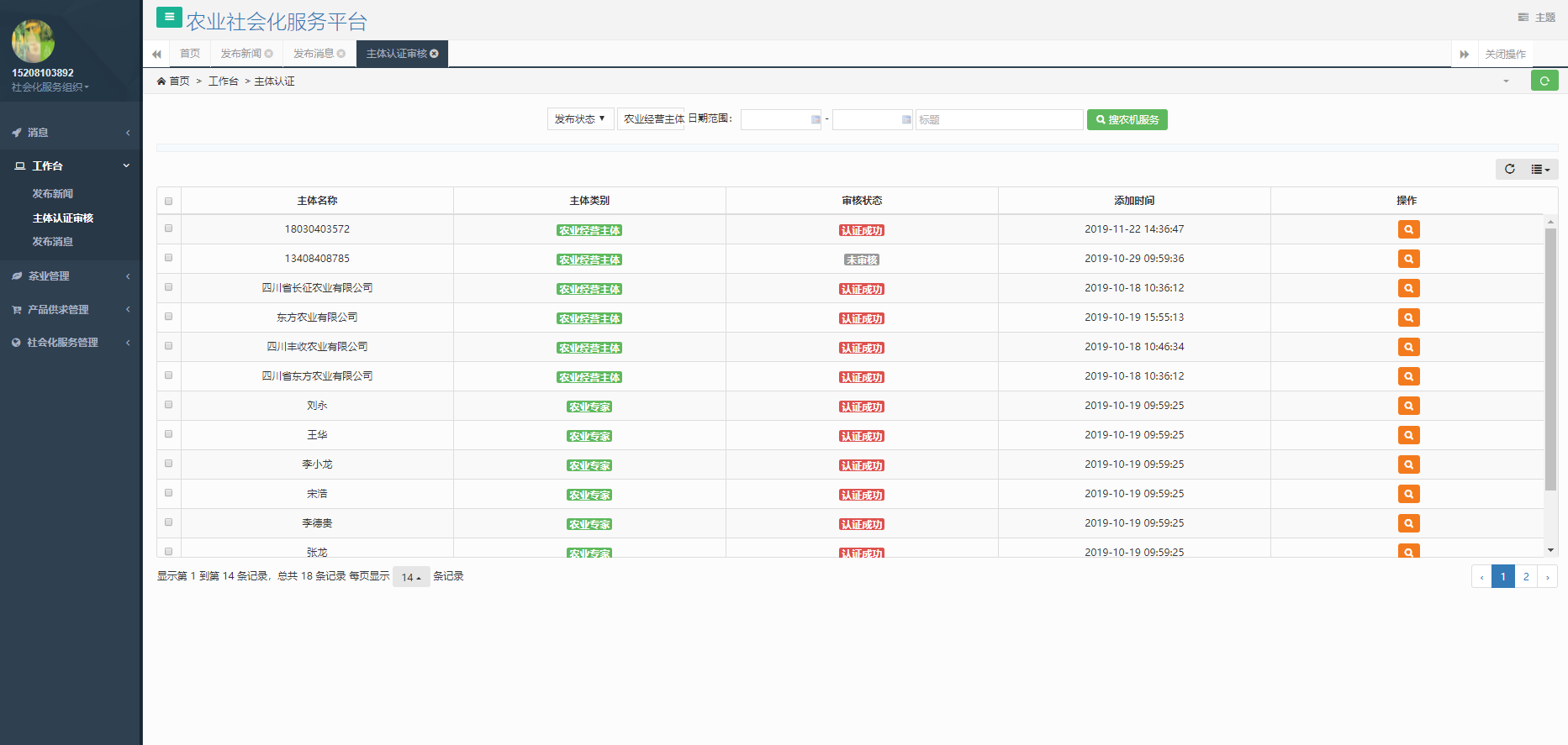The height and width of the screenshot is (745, 1568).
Task: Click the magnifier icon for 东方农业有限公司 row
Action: (1408, 317)
